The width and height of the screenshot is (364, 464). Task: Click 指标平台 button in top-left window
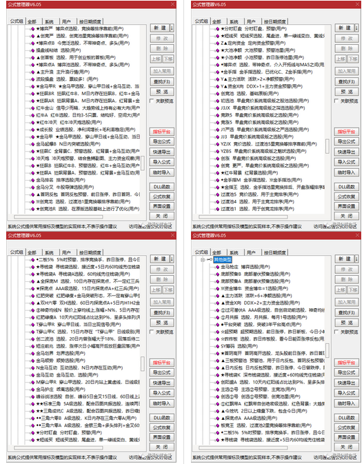click(161, 132)
